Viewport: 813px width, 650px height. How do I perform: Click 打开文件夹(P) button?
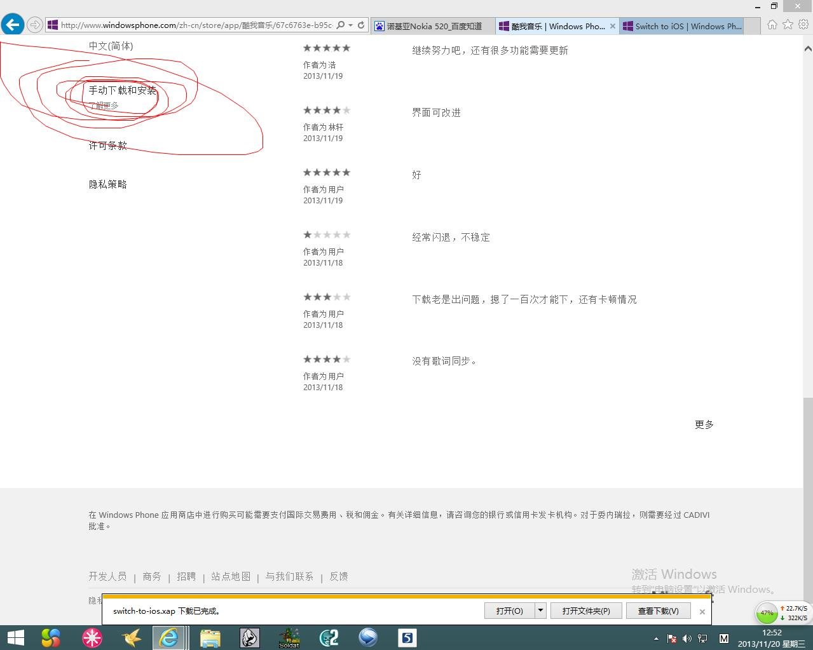586,611
